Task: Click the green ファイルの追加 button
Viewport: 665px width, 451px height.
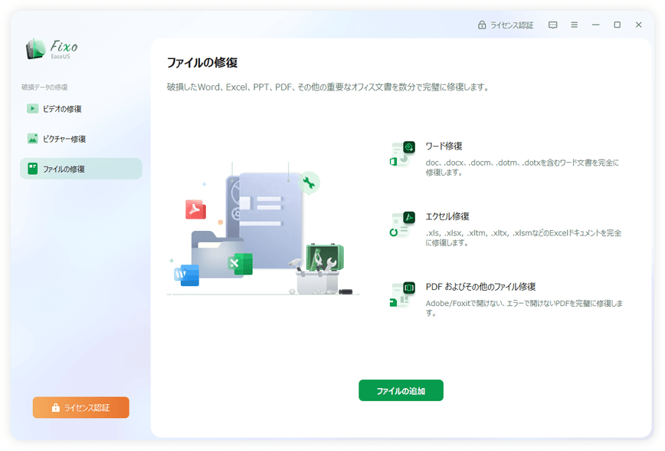Action: (401, 390)
